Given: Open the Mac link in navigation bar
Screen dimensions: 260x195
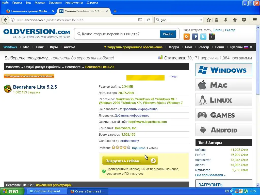Looking at the screenshot, I should pyautogui.click(x=26, y=47).
